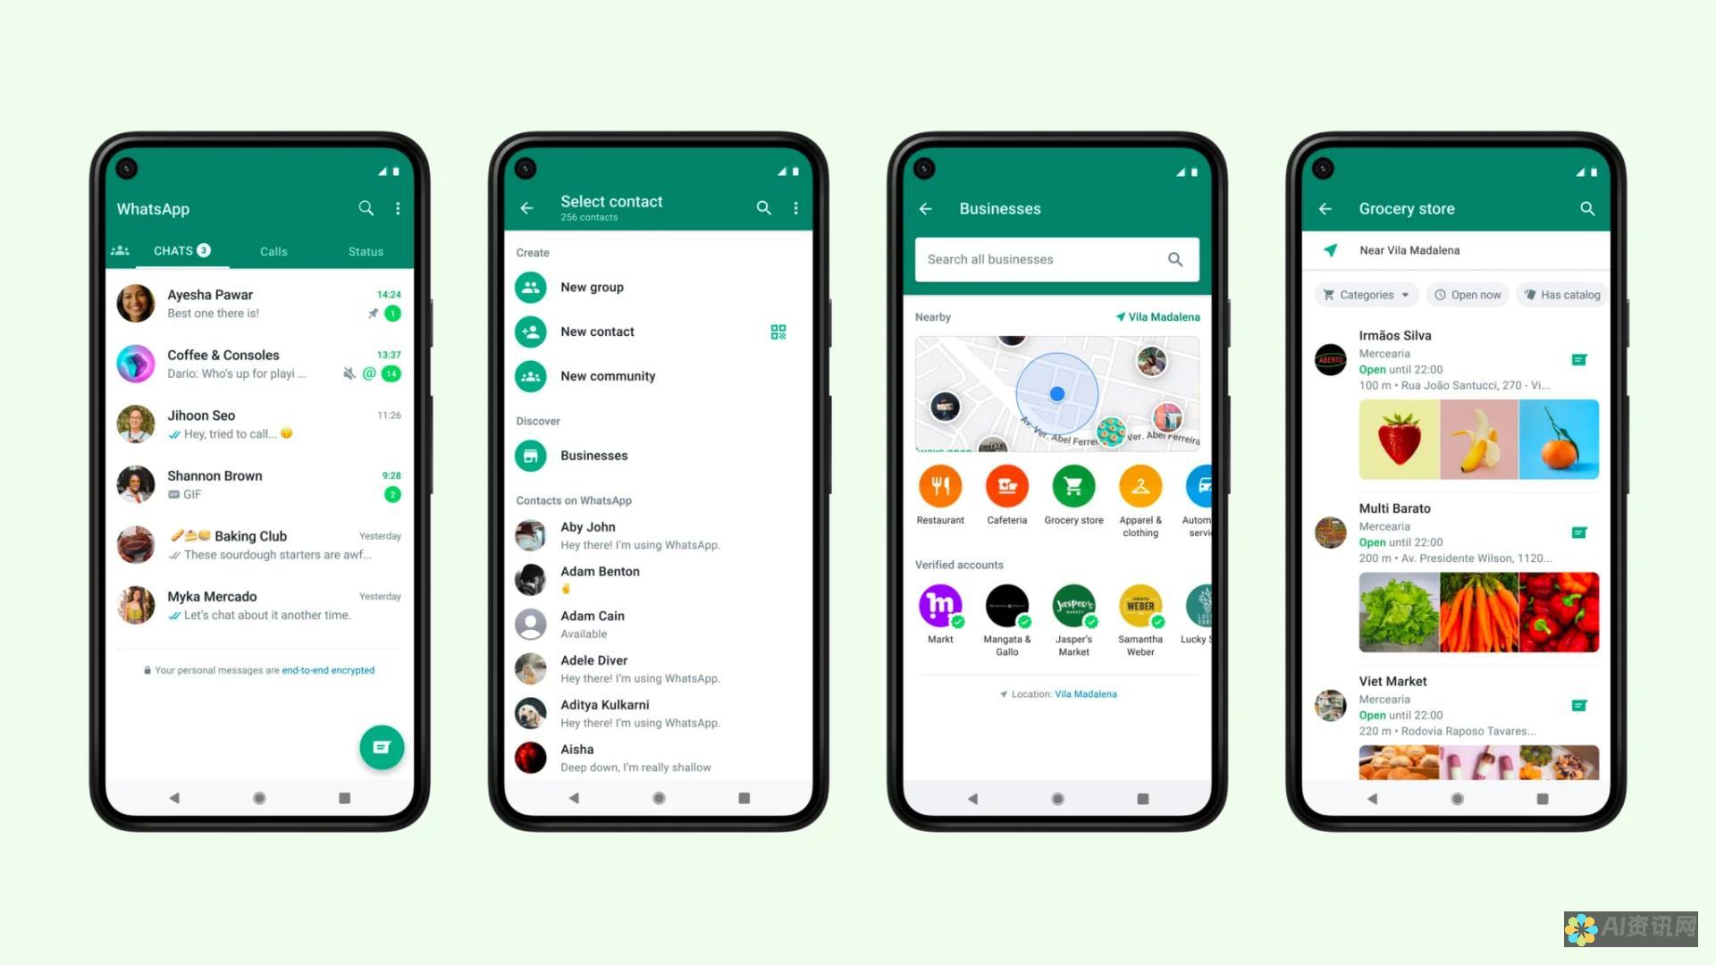
Task: Expand the three-dot menu on Select contact screen
Action: [795, 208]
